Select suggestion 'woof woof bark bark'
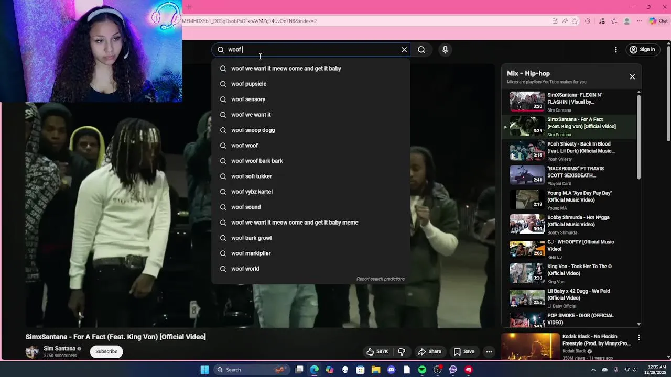671x377 pixels. [311, 161]
